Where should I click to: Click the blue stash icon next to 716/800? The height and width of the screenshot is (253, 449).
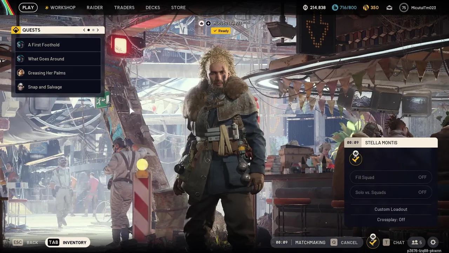pos(335,7)
